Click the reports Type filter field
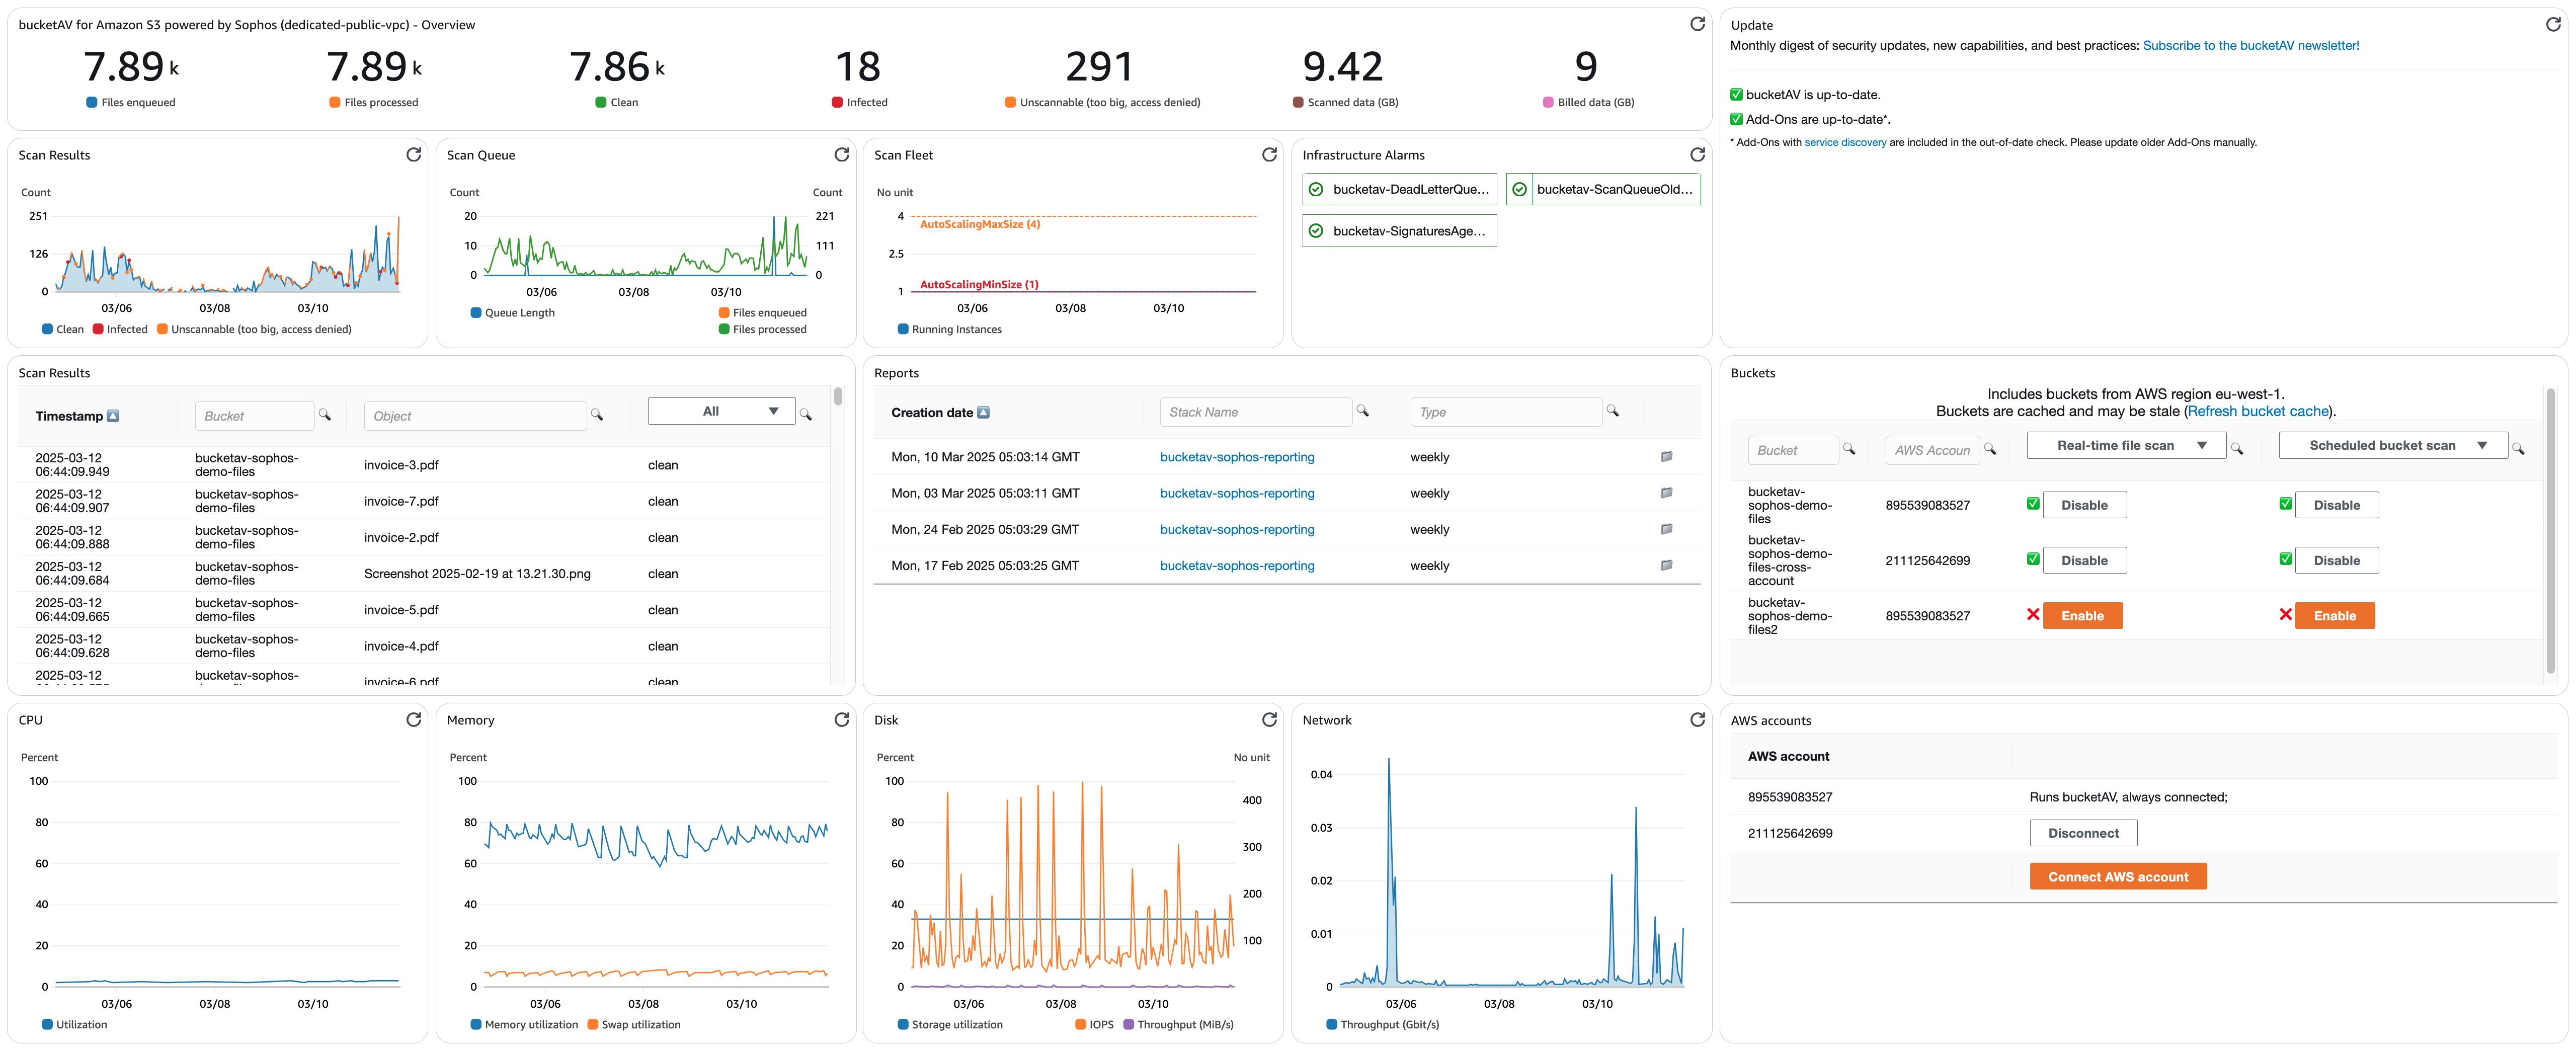Screen dimensions: 2576x1053 (x=1505, y=412)
